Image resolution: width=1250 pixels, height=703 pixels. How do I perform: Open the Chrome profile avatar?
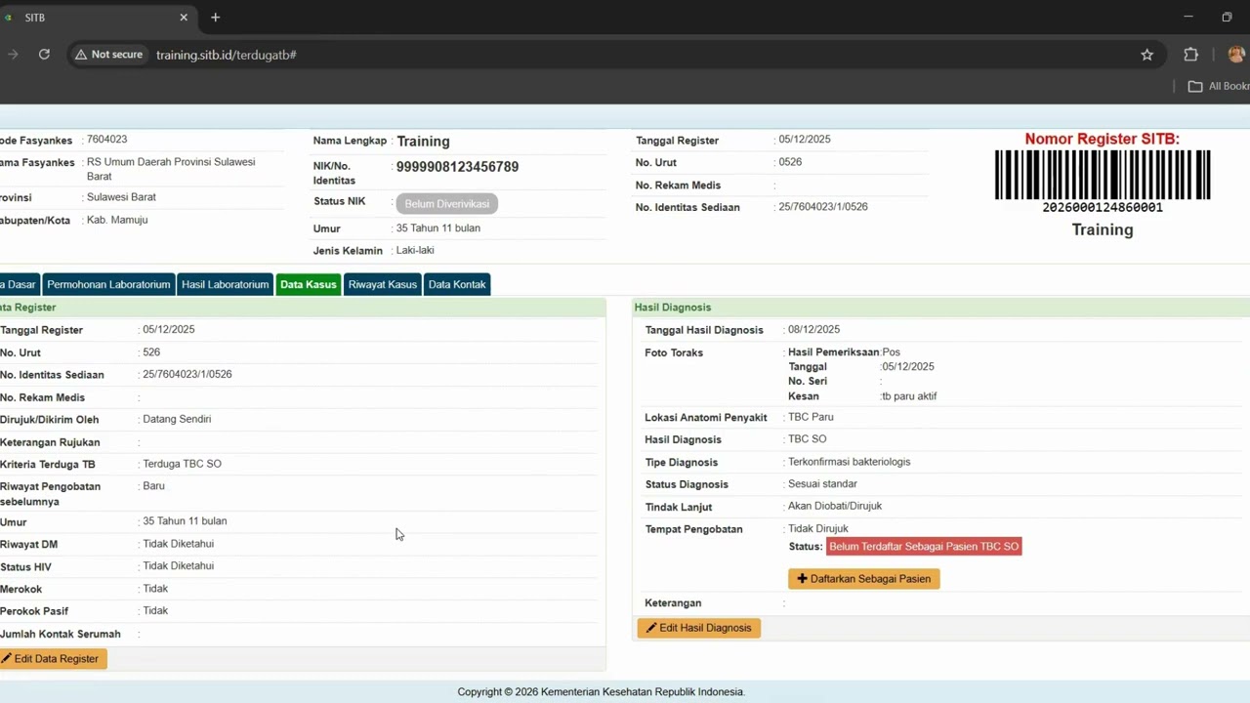coord(1236,55)
